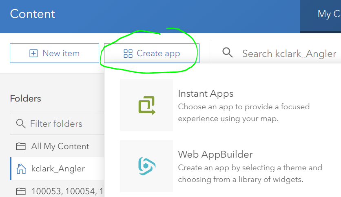
Task: Type in the Search kclark_Angler field
Action: coord(289,54)
